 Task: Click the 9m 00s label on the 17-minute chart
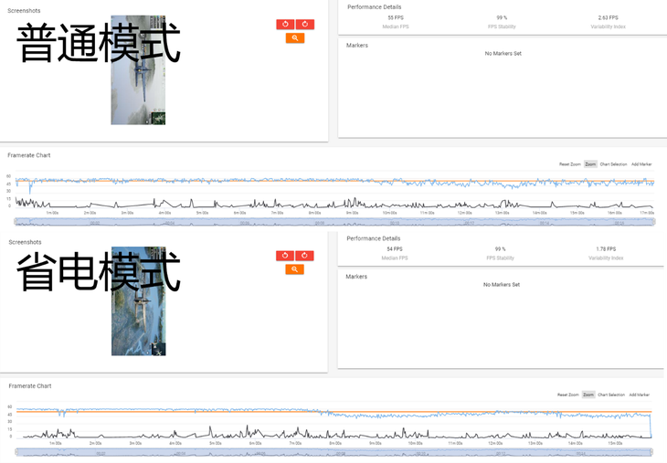pyautogui.click(x=352, y=213)
